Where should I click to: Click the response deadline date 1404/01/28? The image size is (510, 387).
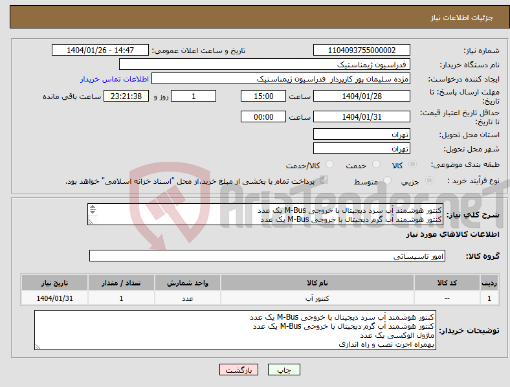[x=361, y=96]
